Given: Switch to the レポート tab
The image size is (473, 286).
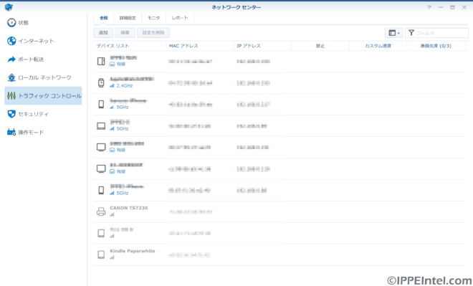Looking at the screenshot, I should click(180, 18).
